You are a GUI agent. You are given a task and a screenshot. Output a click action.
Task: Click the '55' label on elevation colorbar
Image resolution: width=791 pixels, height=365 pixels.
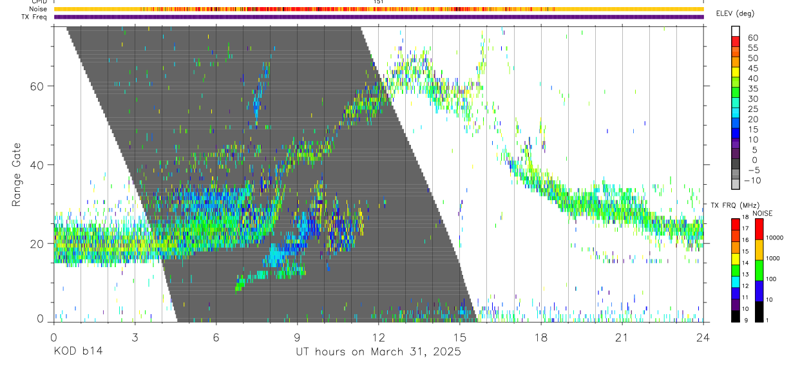[x=752, y=48]
